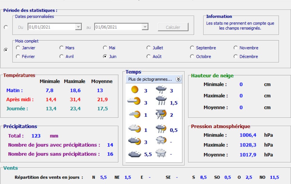Image resolution: width=291 pixels, height=184 pixels.
Task: Click the sunny weather pictogram
Action: point(135,89)
